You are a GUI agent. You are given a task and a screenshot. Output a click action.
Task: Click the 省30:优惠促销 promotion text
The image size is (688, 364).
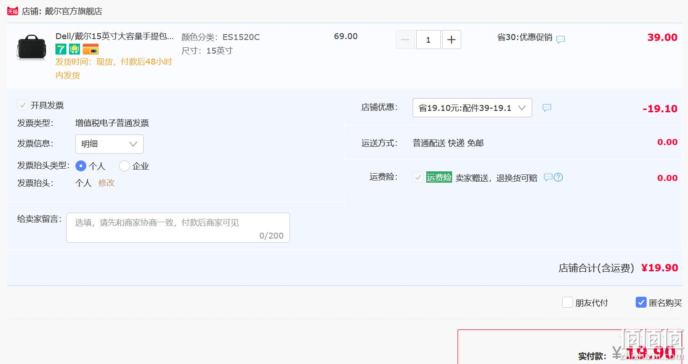(525, 37)
